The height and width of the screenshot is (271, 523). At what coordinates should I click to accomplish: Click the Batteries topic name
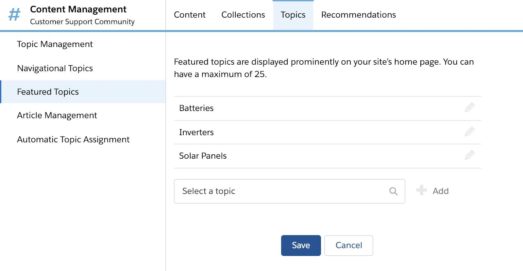(x=196, y=108)
